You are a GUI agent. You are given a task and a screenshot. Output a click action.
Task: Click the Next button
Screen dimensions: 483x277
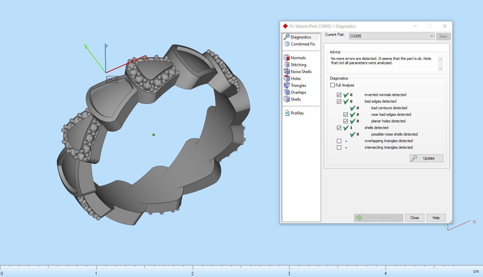pos(443,37)
